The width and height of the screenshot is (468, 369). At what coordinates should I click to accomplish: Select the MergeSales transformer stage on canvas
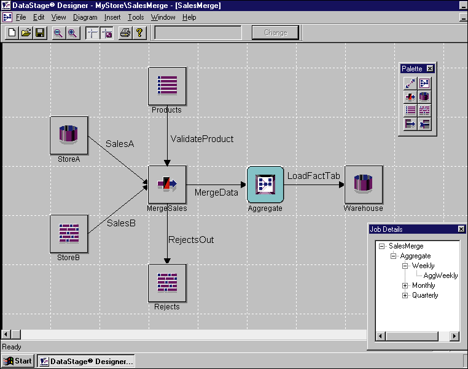(x=166, y=184)
